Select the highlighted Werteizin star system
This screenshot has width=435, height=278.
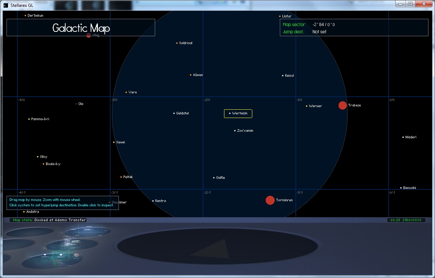point(230,113)
